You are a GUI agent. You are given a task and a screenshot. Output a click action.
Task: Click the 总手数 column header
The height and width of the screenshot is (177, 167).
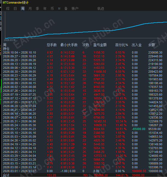point(52,45)
